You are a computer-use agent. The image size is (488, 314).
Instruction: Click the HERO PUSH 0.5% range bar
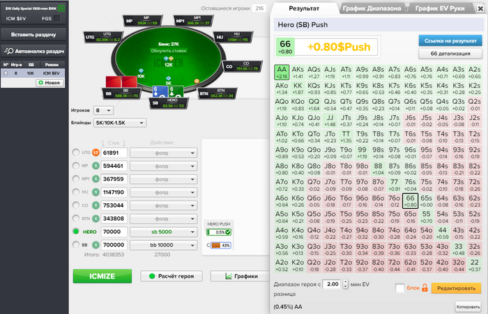pos(219,233)
